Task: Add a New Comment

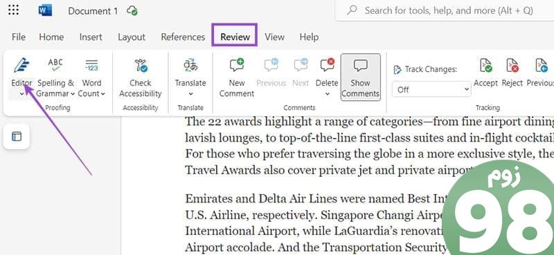Action: tap(236, 78)
